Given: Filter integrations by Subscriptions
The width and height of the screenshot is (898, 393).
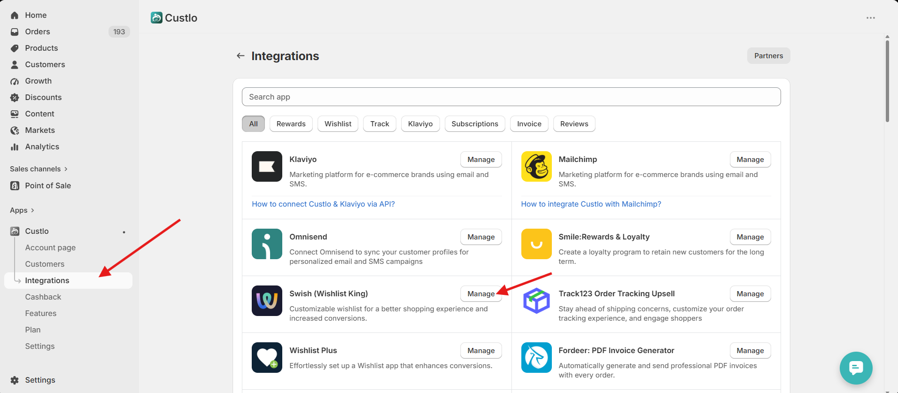Looking at the screenshot, I should pos(475,124).
